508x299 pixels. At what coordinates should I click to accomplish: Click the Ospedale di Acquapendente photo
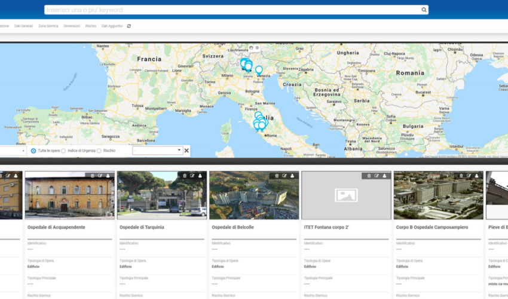70,195
